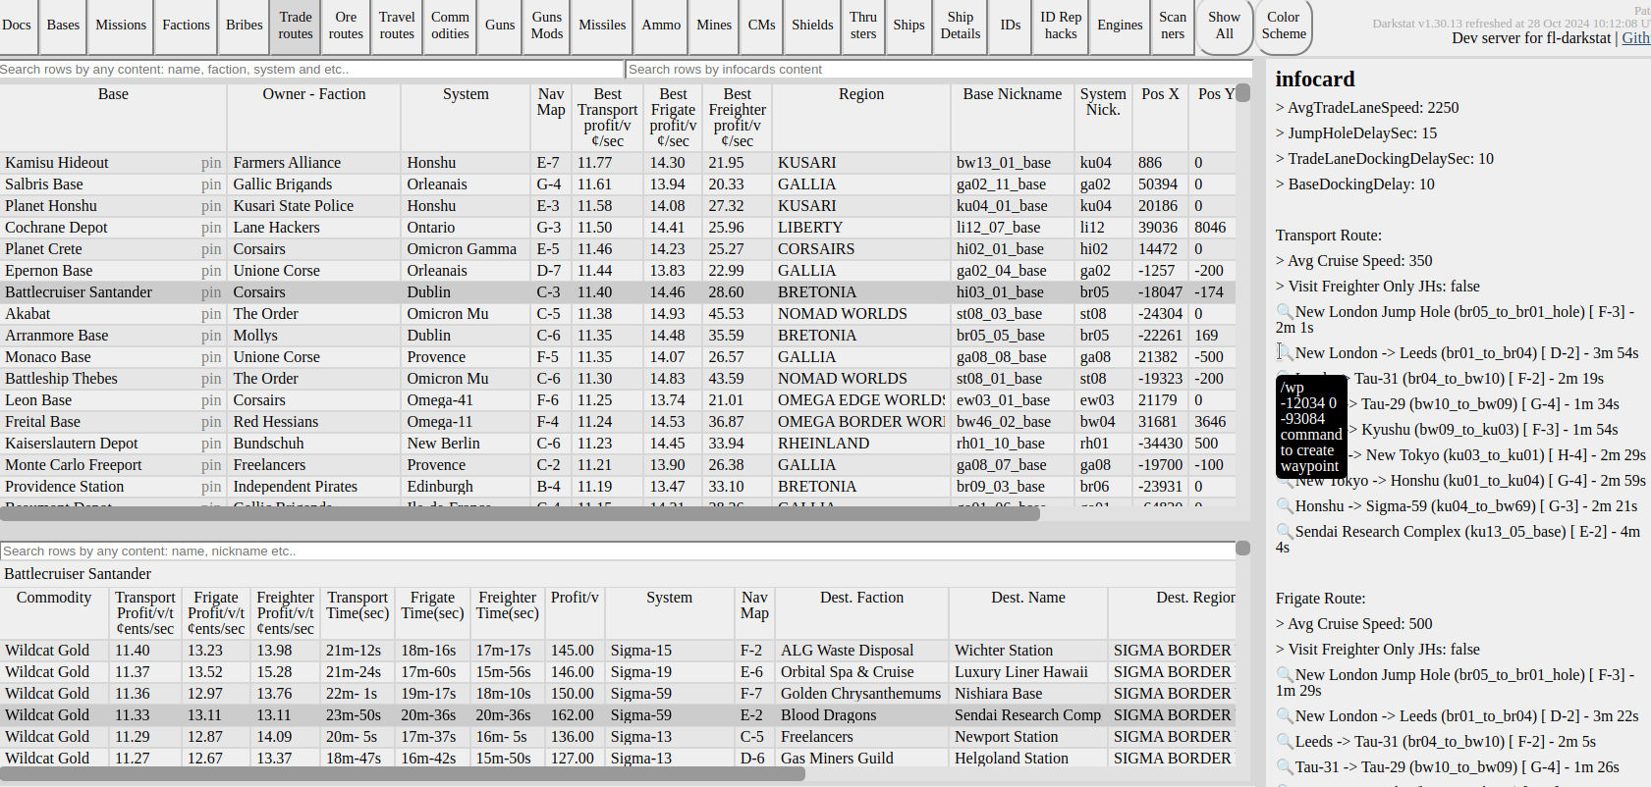The width and height of the screenshot is (1651, 787).
Task: Click the Color Scheme button
Action: tap(1284, 26)
